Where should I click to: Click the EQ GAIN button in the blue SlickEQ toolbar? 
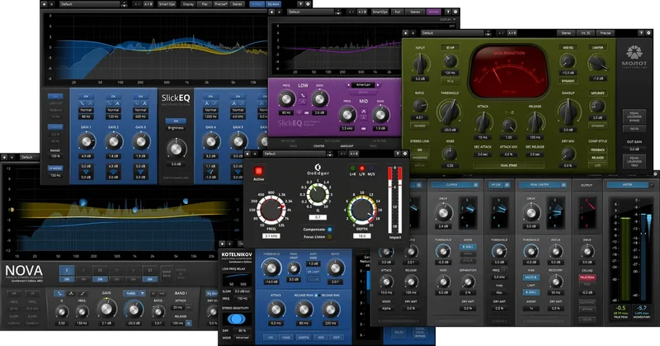click(273, 4)
